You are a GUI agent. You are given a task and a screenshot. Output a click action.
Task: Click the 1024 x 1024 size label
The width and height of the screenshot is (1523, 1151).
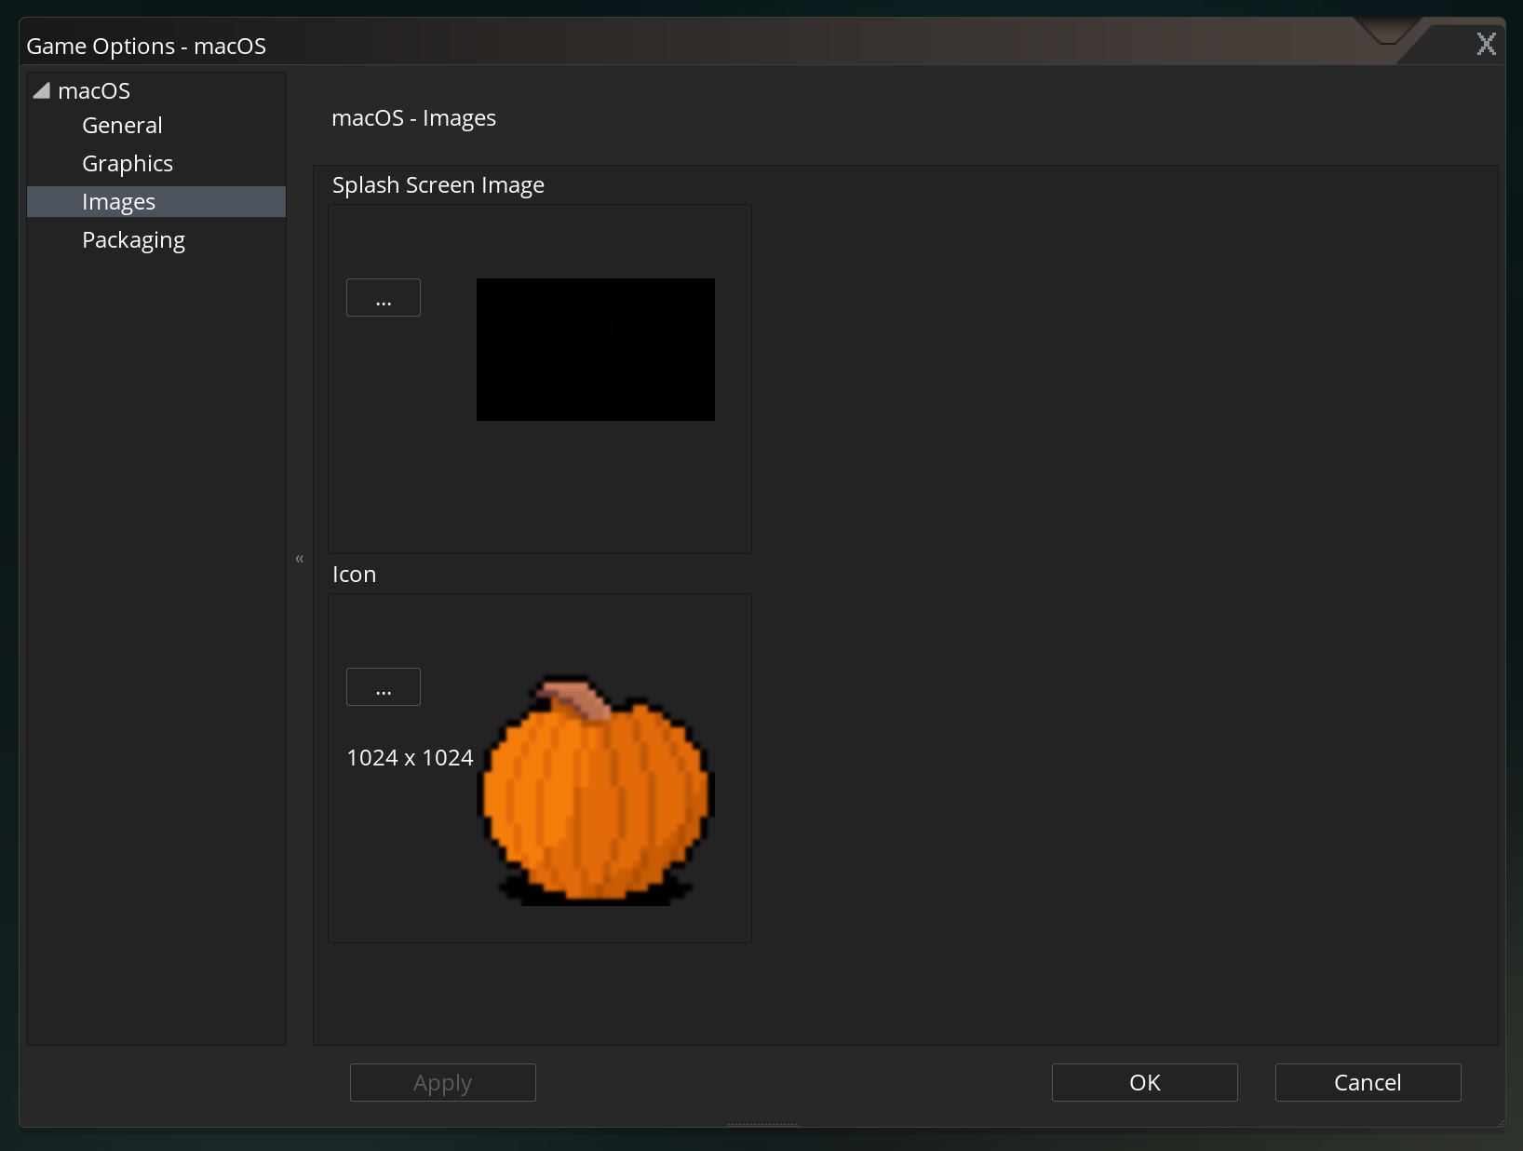click(x=410, y=757)
